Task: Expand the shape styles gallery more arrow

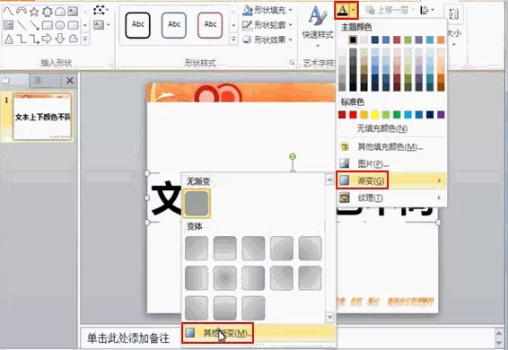Action: [233, 39]
